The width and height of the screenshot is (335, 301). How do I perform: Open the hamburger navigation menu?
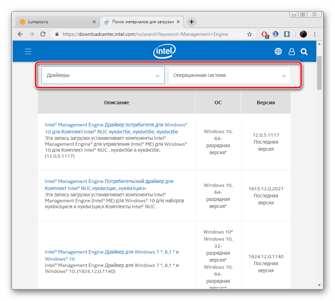pos(28,52)
